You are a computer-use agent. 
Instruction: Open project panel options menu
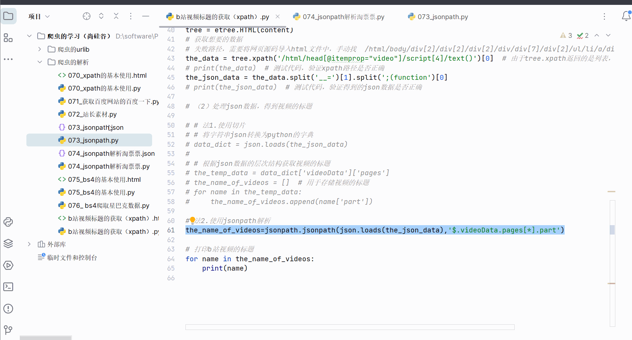click(x=131, y=16)
